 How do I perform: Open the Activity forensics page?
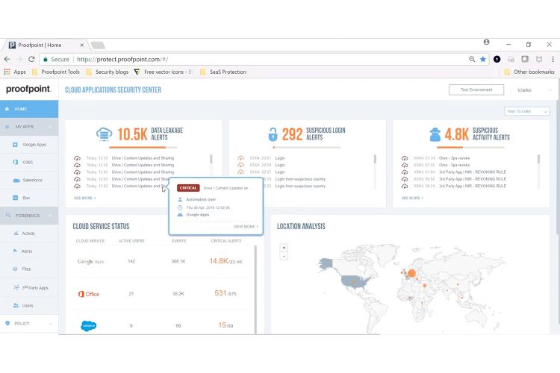point(29,233)
